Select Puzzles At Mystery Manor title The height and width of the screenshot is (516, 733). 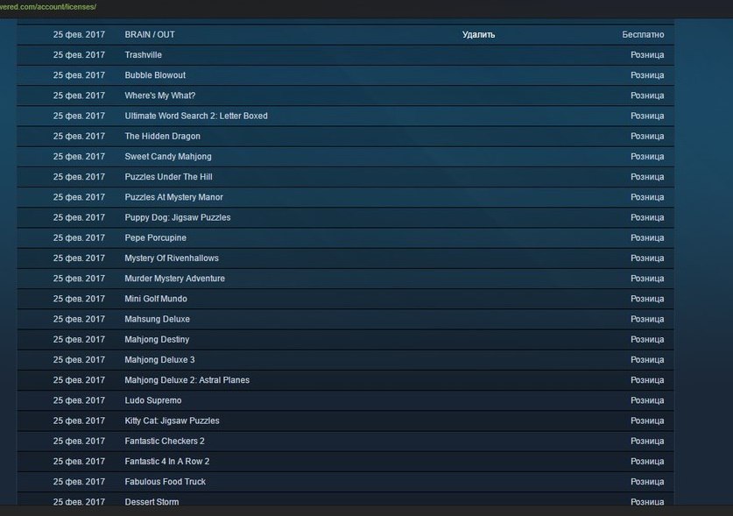pos(173,197)
